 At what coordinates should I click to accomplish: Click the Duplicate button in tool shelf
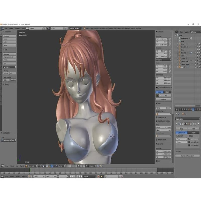(10, 54)
